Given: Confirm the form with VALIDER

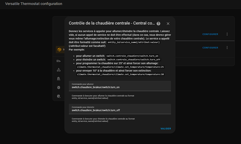Looking at the screenshot, I should 166,129.
